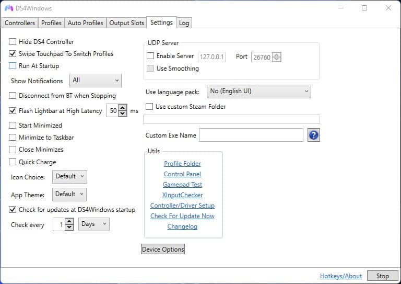Switch to Profiles tab
Viewport: 401px width, 284px height.
(51, 23)
